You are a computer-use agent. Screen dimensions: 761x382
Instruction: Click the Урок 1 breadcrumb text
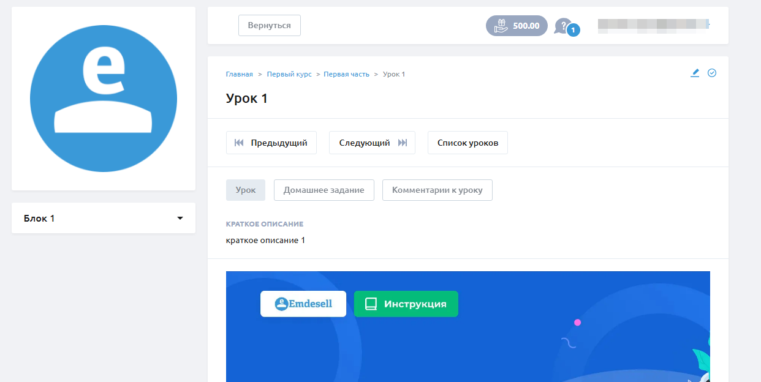[394, 74]
